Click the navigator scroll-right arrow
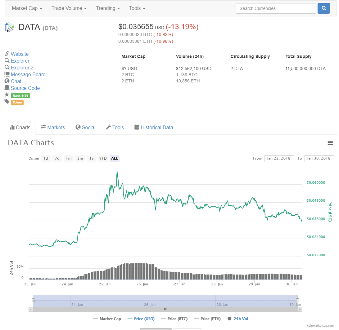This screenshot has width=339, height=330. pos(300,310)
